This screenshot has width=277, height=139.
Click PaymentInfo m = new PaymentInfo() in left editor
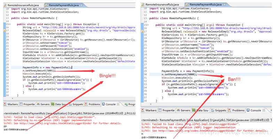pyautogui.click(x=47, y=67)
